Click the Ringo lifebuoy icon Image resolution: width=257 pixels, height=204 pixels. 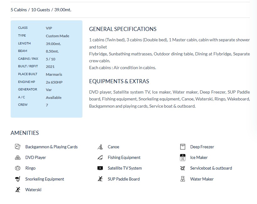point(18,168)
